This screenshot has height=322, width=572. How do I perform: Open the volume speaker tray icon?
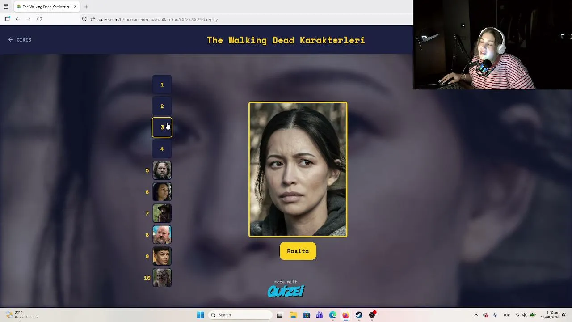pos(525,315)
